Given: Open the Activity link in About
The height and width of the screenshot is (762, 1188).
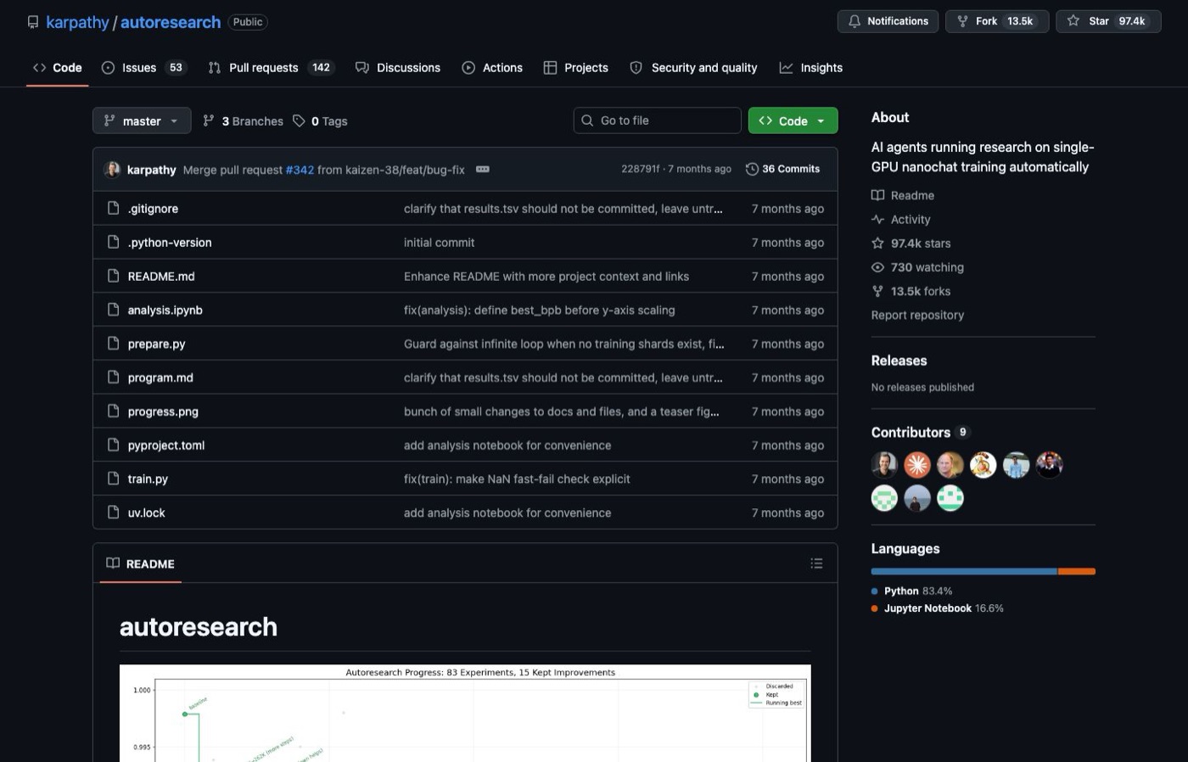Looking at the screenshot, I should tap(901, 219).
